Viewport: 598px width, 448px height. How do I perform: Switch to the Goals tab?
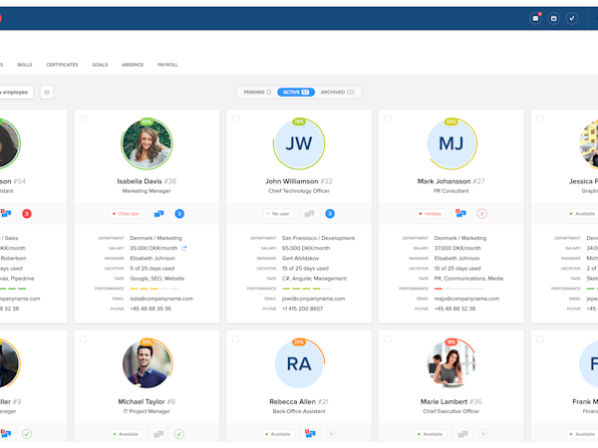[100, 65]
